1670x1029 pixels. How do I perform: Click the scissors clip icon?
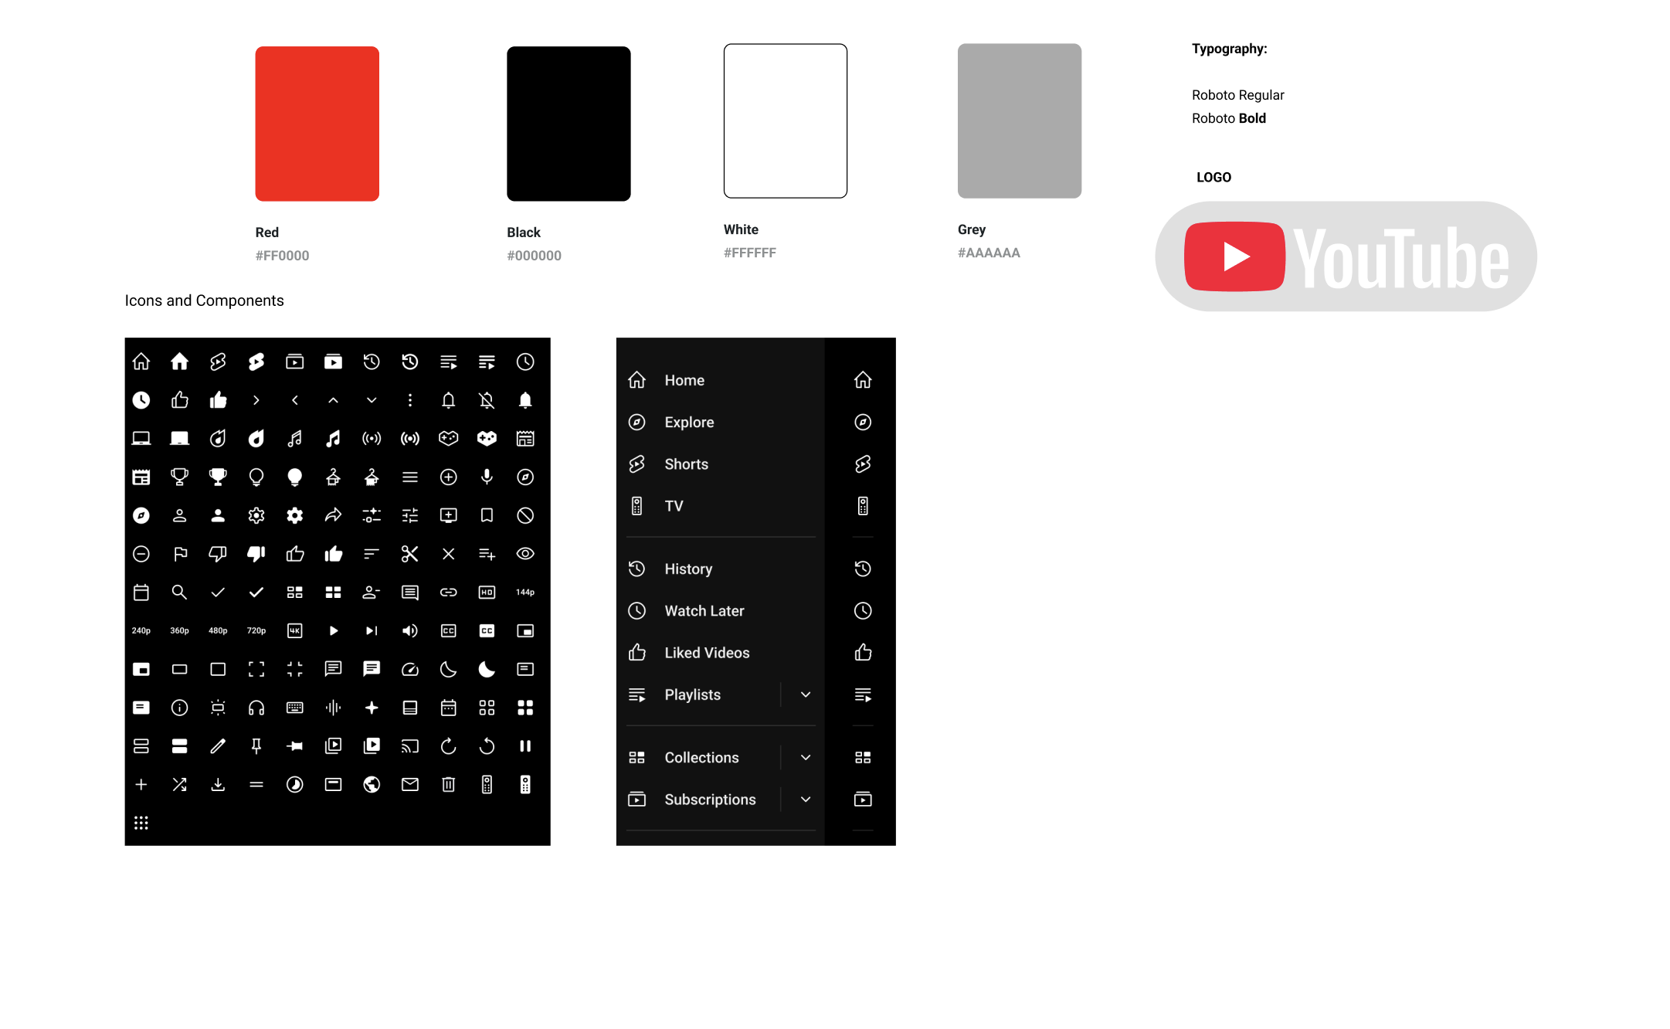pyautogui.click(x=409, y=554)
